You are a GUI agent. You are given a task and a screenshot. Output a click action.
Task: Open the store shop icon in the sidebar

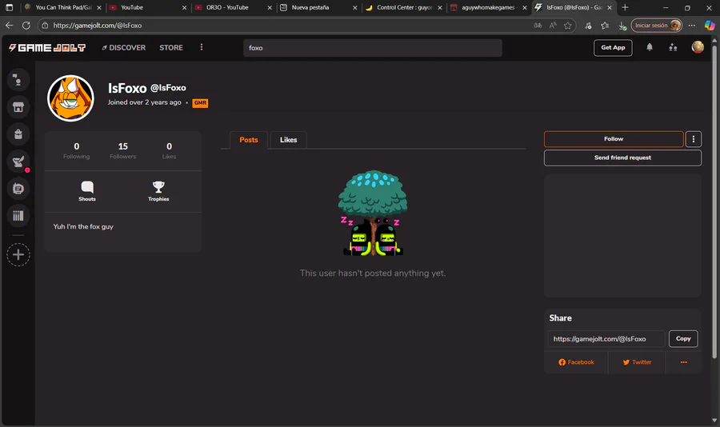pos(18,107)
